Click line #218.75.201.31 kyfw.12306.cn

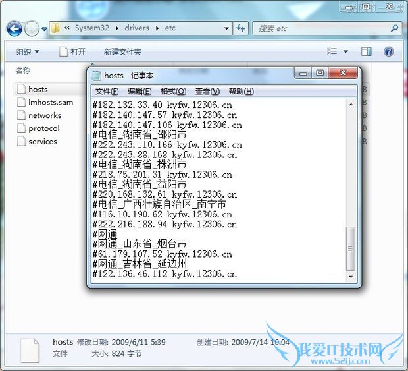(x=163, y=175)
